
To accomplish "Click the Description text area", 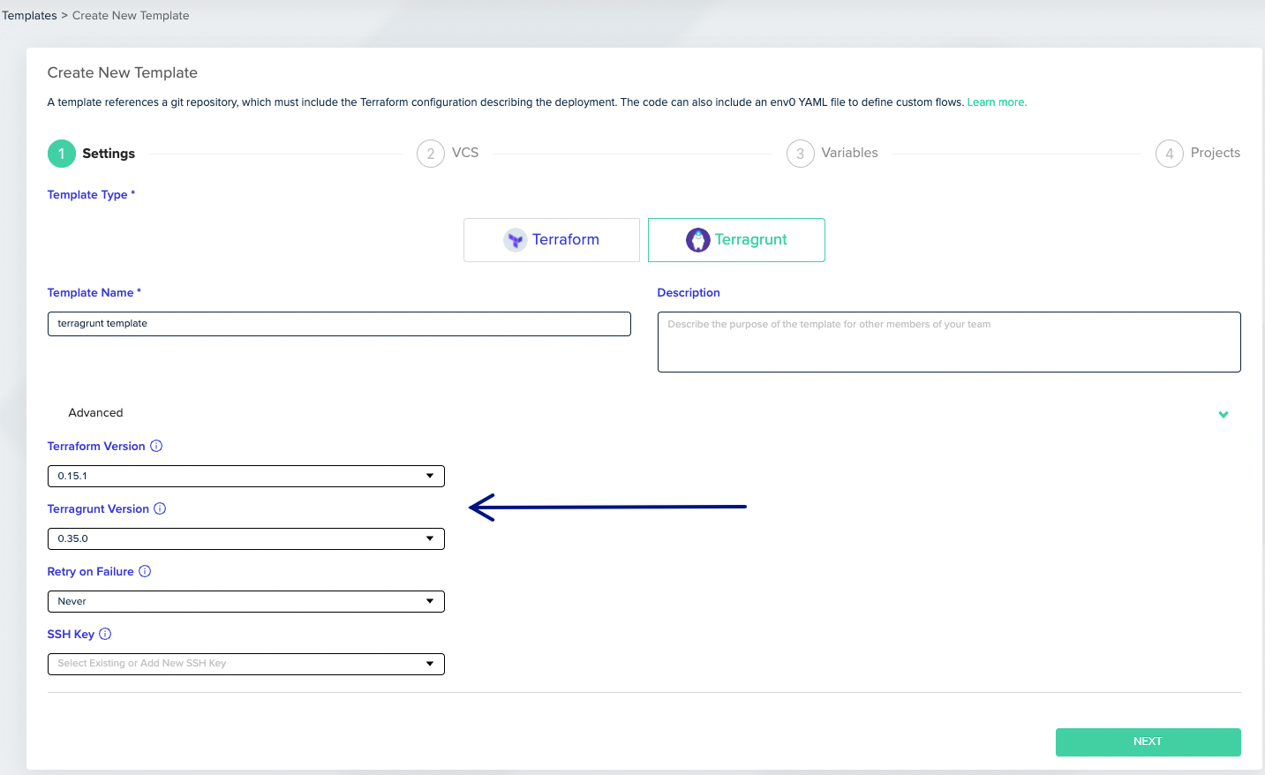I will click(949, 342).
